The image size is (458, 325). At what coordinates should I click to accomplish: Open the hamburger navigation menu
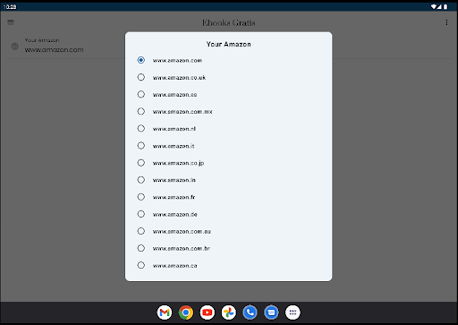point(11,22)
